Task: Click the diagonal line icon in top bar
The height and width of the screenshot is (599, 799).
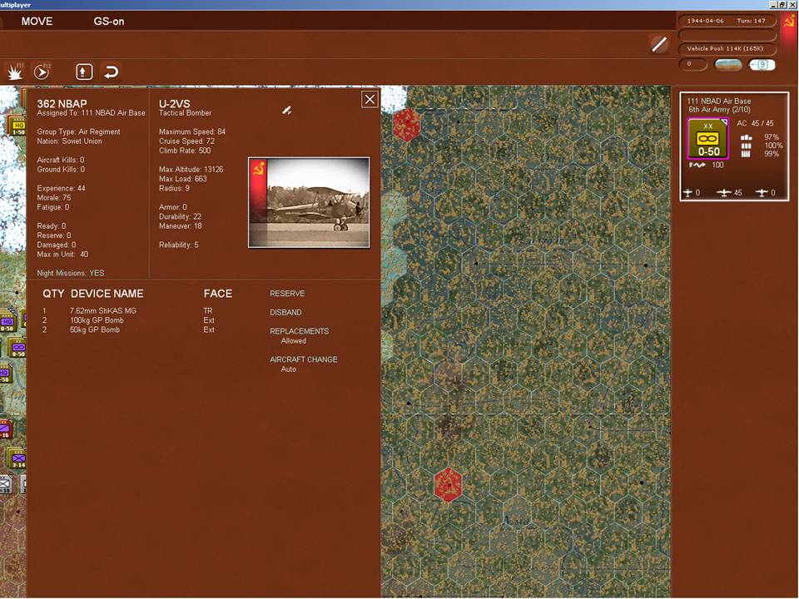Action: [x=659, y=44]
